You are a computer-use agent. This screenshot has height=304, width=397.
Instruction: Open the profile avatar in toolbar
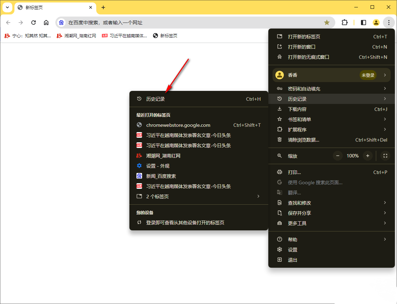pos(376,23)
